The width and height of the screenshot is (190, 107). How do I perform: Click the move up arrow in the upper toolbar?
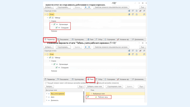86,7
